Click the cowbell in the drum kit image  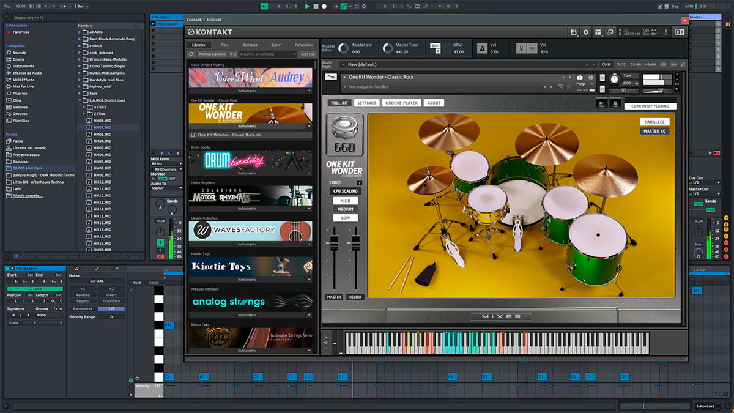(426, 273)
